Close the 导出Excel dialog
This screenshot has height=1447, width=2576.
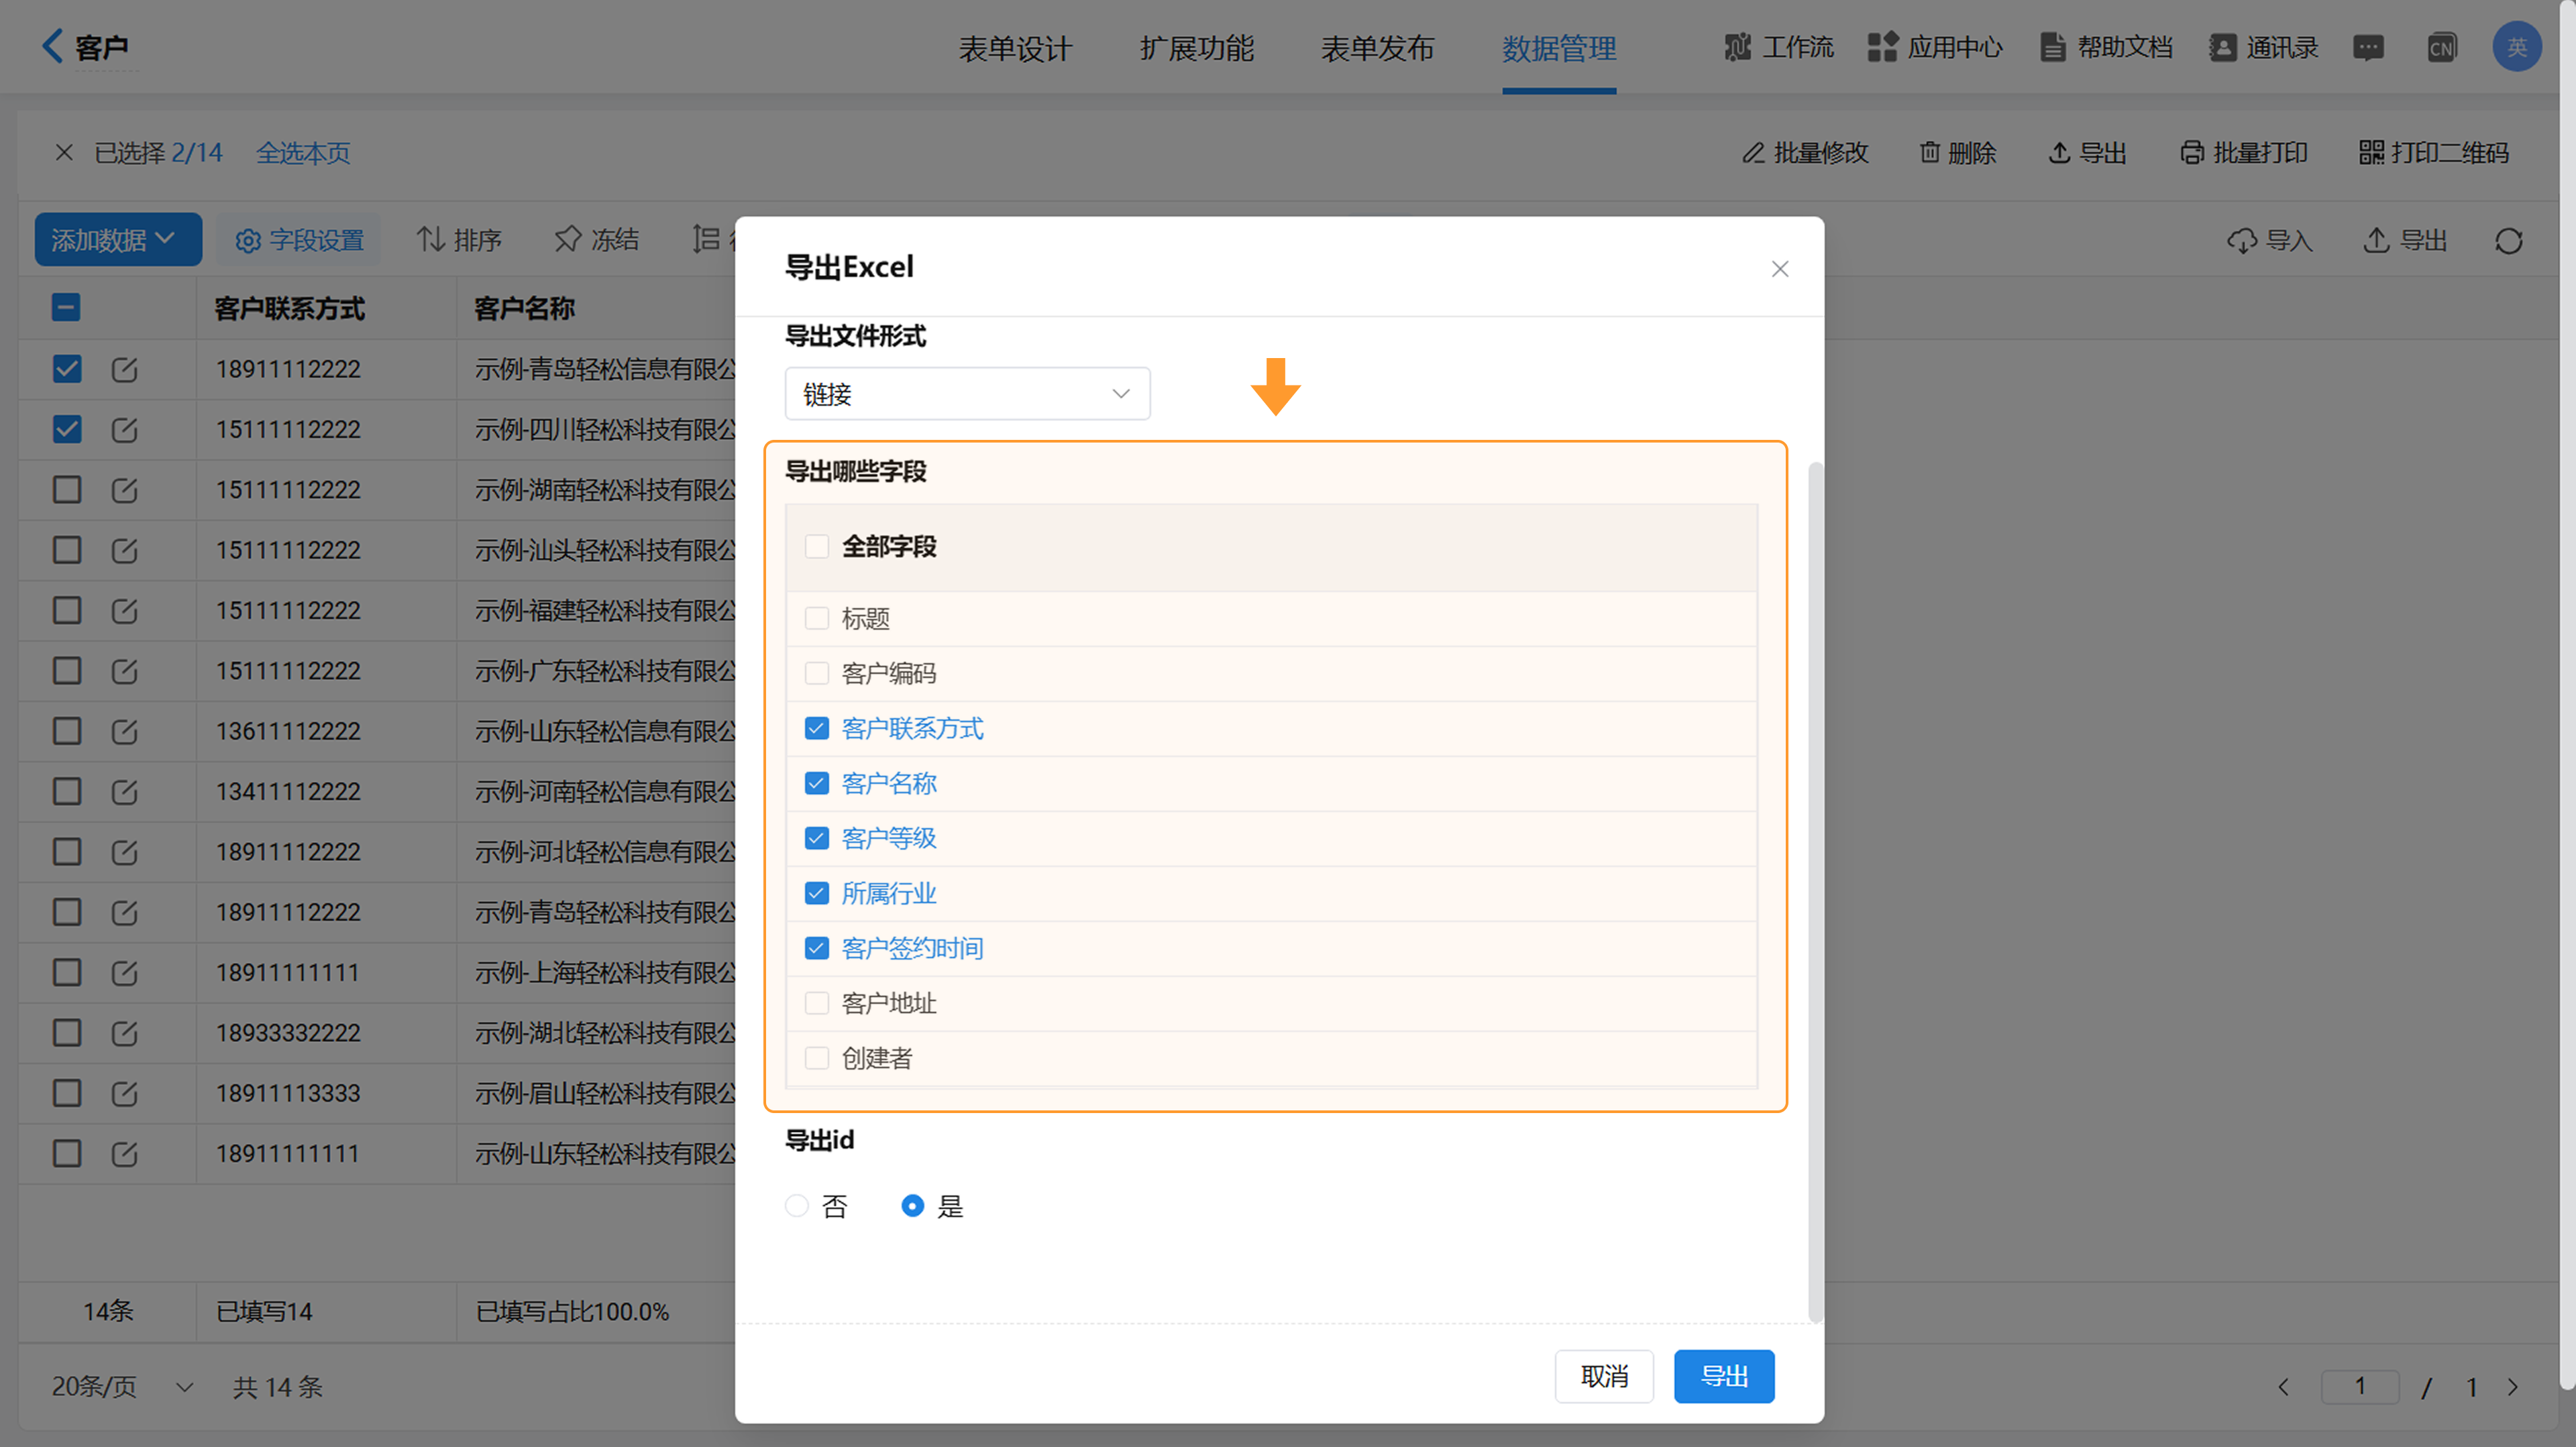pos(1780,269)
